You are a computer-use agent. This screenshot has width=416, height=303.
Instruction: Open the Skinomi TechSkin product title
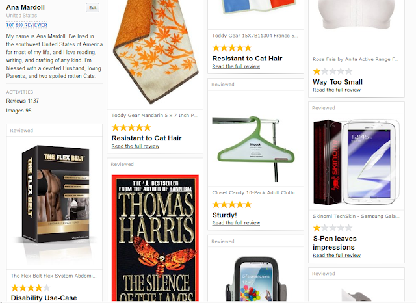pos(356,216)
